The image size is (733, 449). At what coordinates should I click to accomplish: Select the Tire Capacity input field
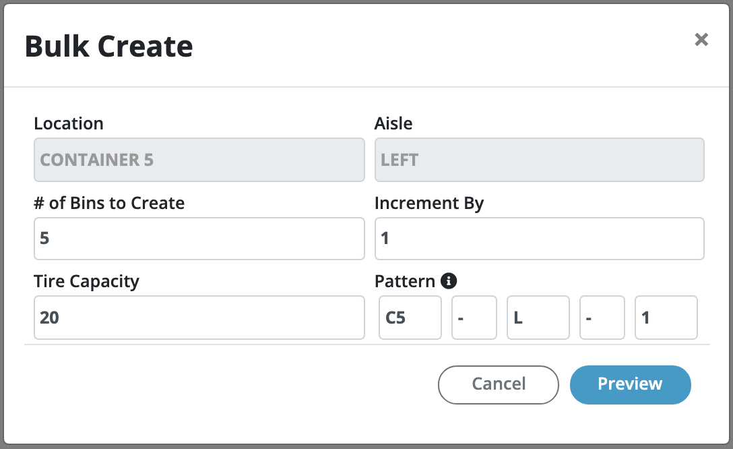pos(199,318)
